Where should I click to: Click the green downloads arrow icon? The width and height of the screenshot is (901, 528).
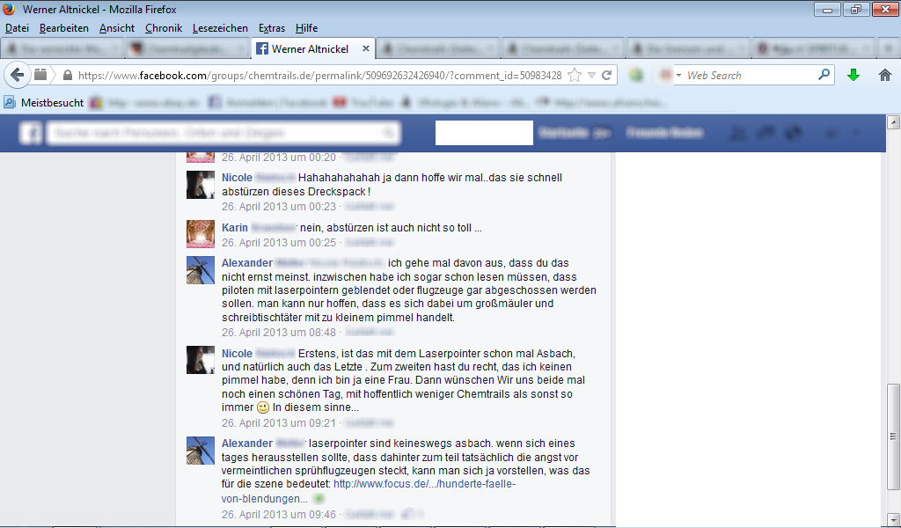coord(853,75)
